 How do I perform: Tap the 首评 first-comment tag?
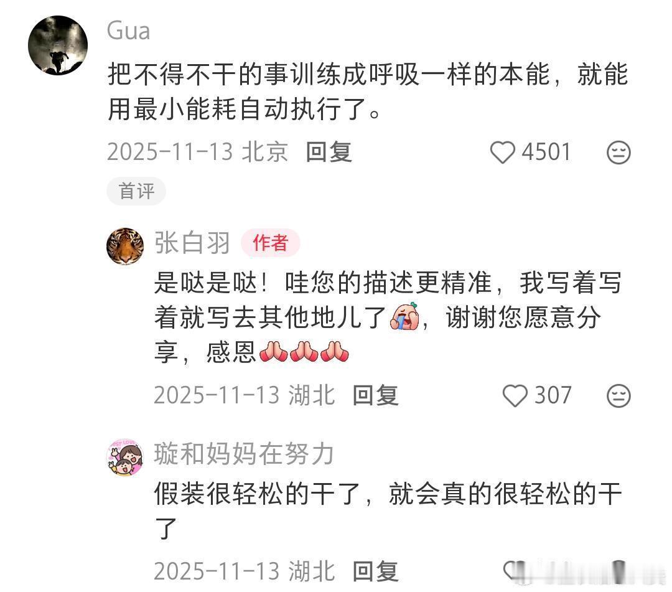136,191
